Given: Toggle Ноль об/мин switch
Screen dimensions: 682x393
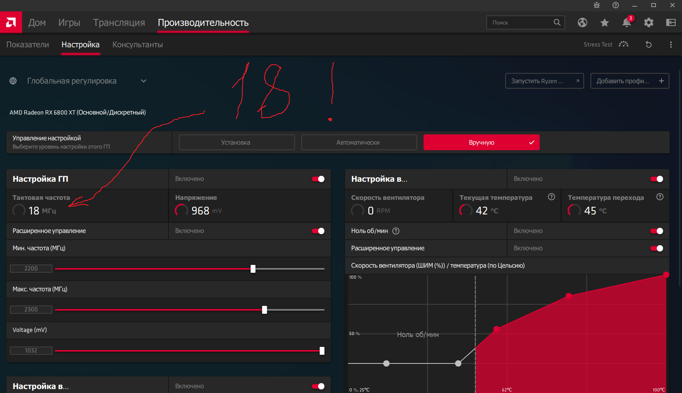Looking at the screenshot, I should point(657,231).
